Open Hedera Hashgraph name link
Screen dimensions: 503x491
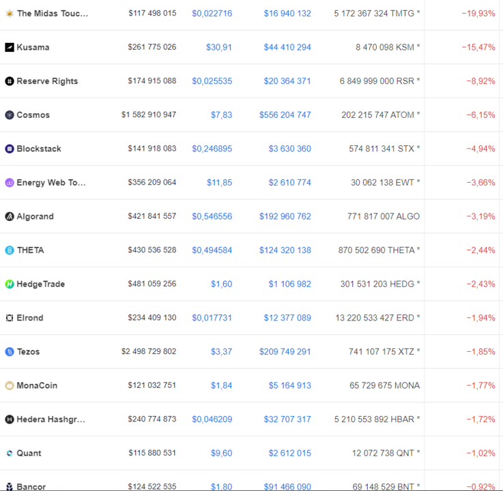tap(51, 419)
